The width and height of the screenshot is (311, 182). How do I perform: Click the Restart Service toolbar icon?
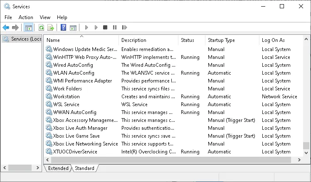coord(124,27)
